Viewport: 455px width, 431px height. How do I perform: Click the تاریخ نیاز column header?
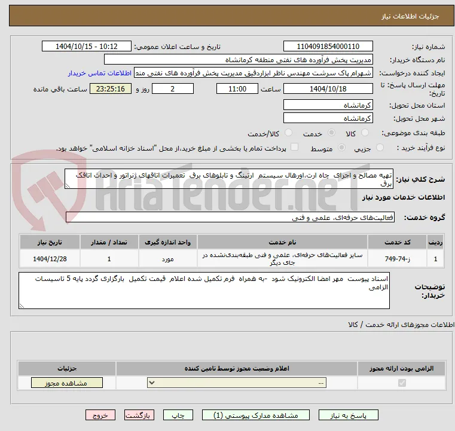(x=50, y=242)
